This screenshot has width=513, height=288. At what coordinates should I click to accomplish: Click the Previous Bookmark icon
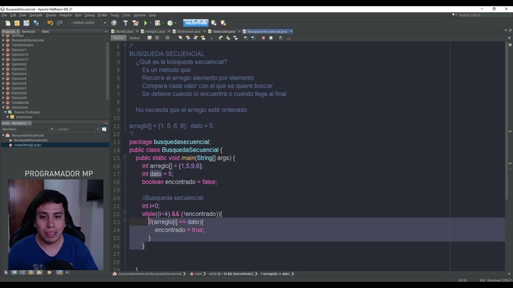pos(220,38)
